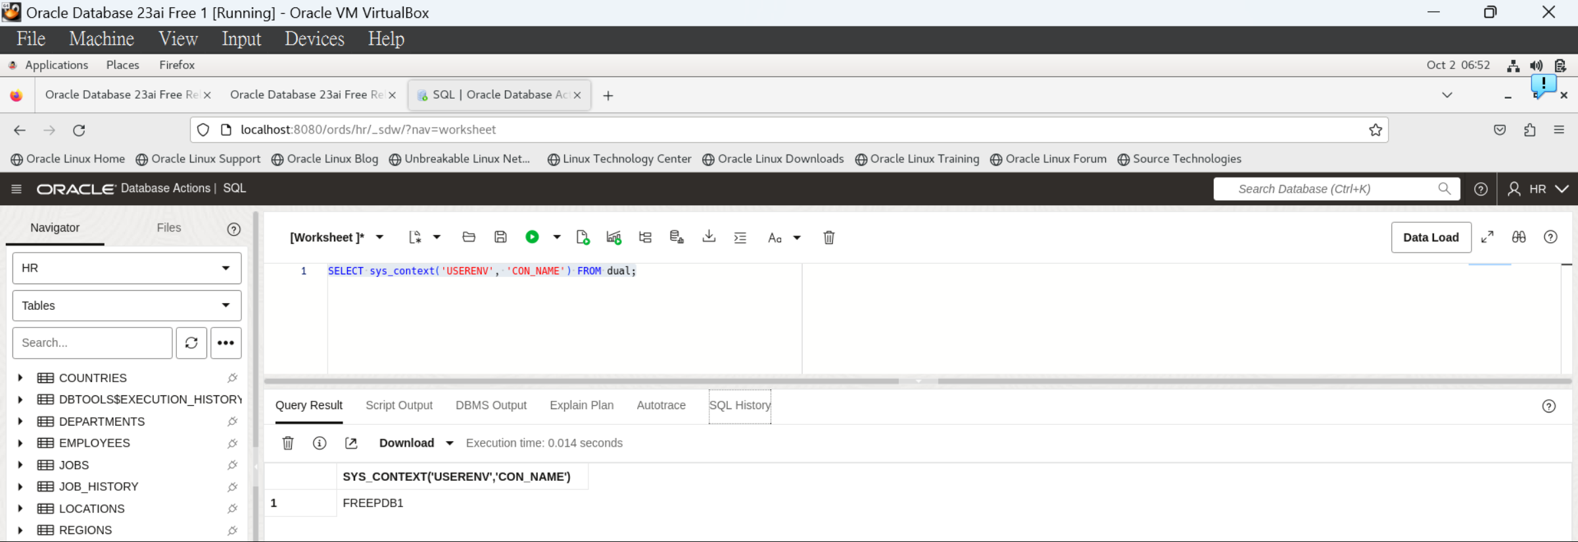Click the Format indent icon

[740, 237]
